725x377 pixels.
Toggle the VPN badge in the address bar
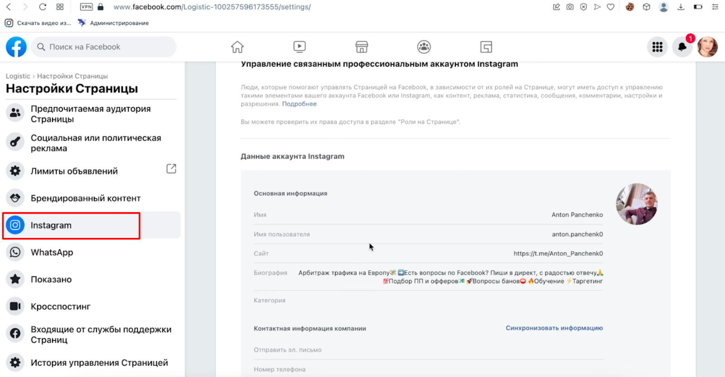86,7
